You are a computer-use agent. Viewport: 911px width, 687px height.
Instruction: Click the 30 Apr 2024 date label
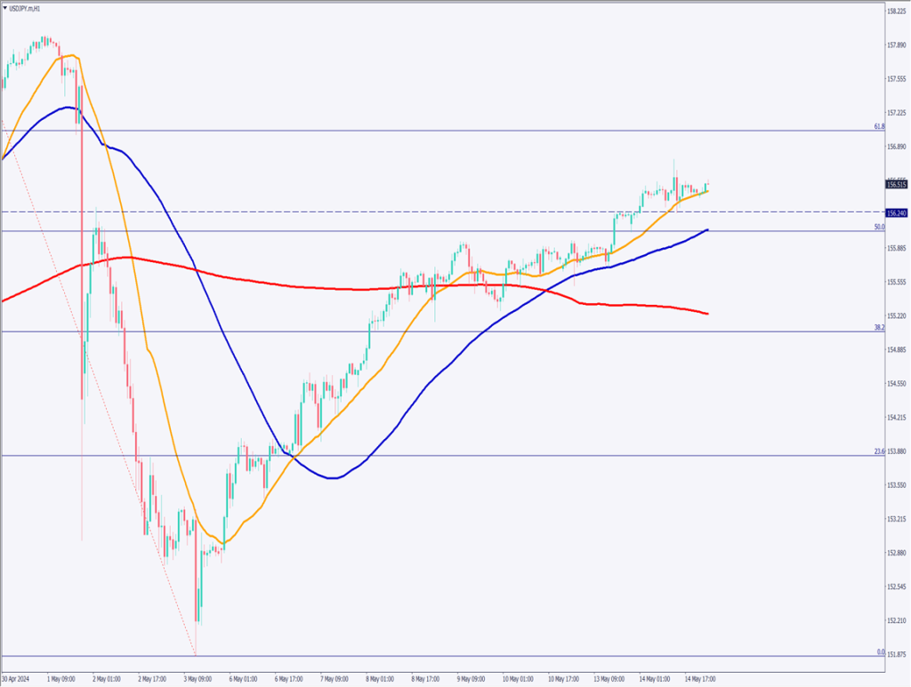click(17, 680)
